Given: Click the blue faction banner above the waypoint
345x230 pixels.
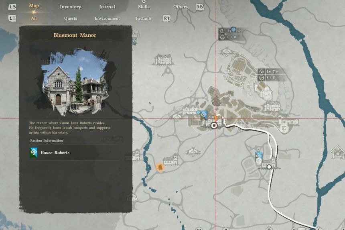Looking at the screenshot, I should (259, 155).
